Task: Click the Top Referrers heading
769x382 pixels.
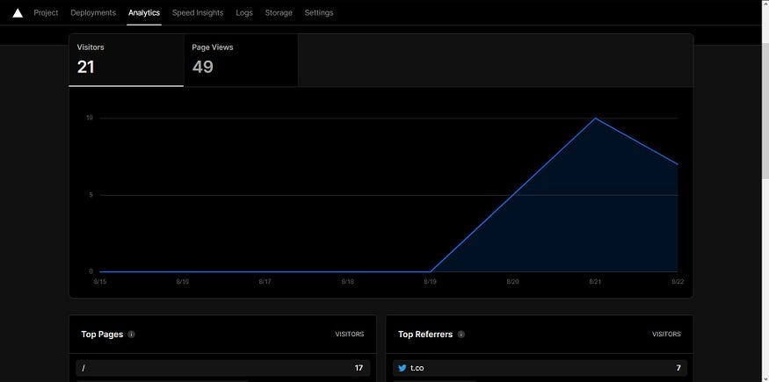Action: tap(425, 335)
